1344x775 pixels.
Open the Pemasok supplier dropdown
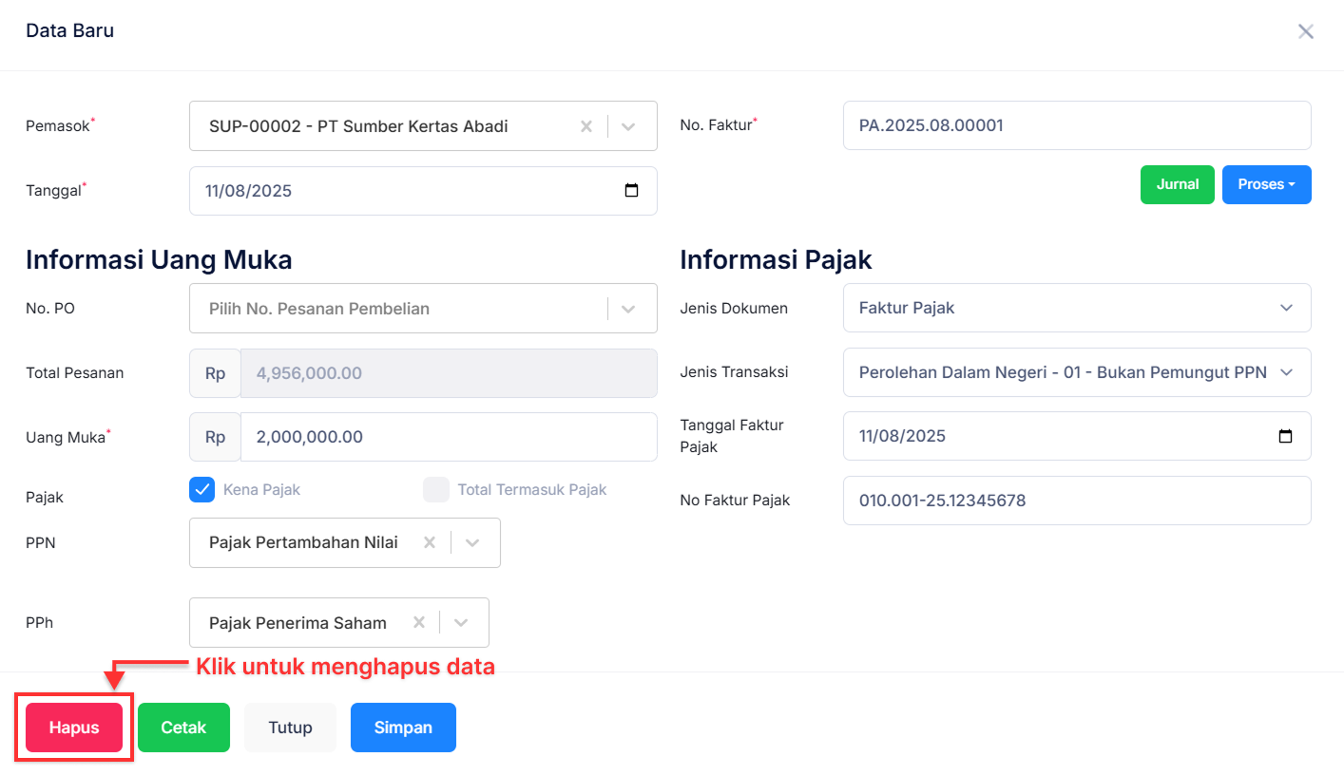(628, 125)
